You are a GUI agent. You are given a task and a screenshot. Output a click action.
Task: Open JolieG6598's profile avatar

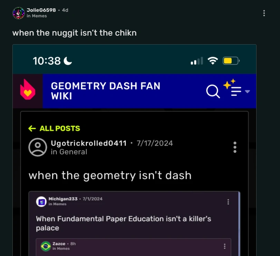[19, 13]
